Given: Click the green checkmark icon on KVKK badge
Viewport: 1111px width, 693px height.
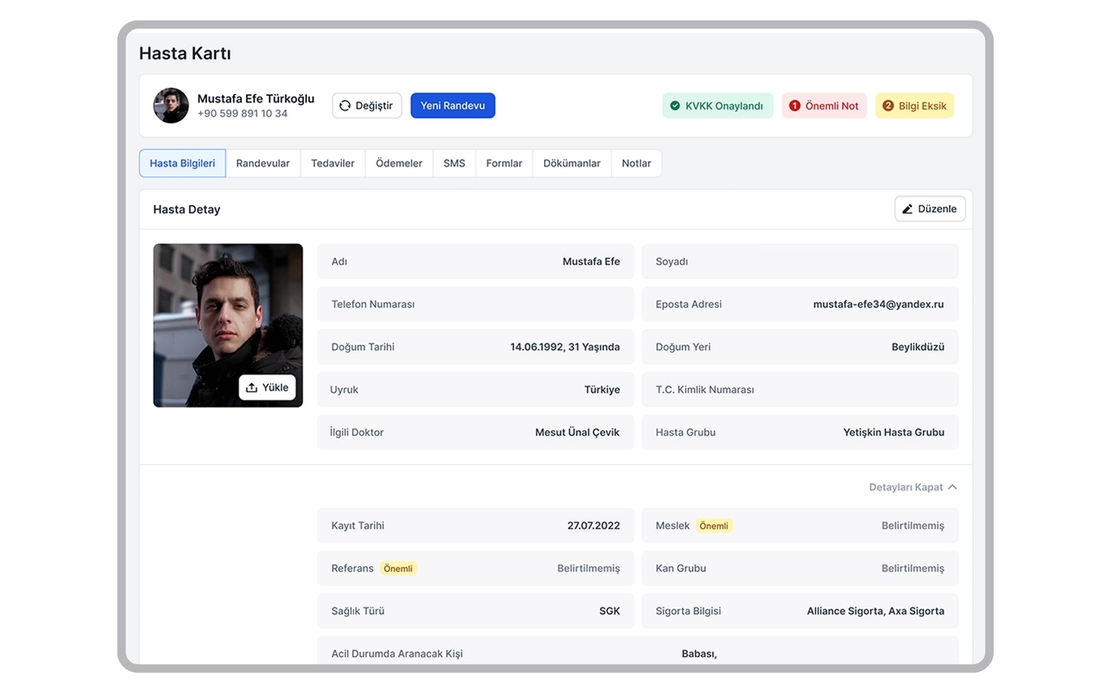Looking at the screenshot, I should pos(675,106).
